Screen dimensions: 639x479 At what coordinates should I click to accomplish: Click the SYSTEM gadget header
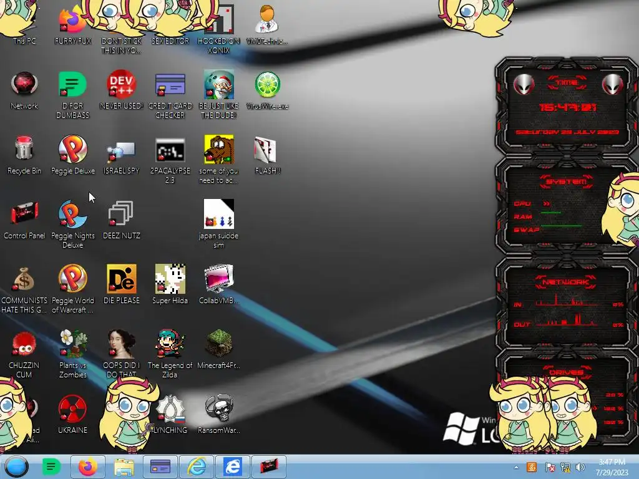click(567, 181)
